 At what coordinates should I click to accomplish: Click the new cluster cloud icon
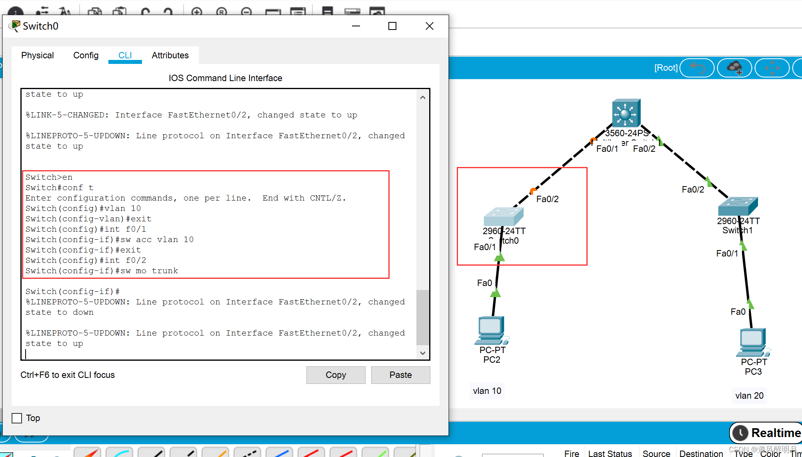click(735, 68)
